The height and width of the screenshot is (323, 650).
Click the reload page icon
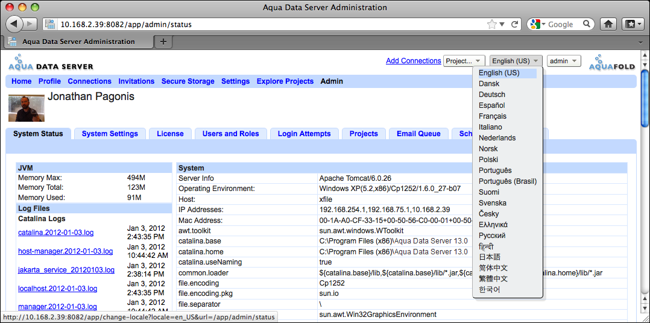[x=514, y=24]
